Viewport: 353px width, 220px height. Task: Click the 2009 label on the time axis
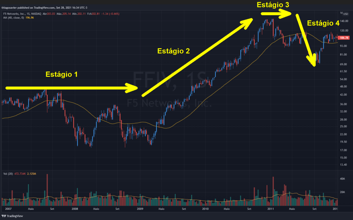pyautogui.click(x=140, y=209)
